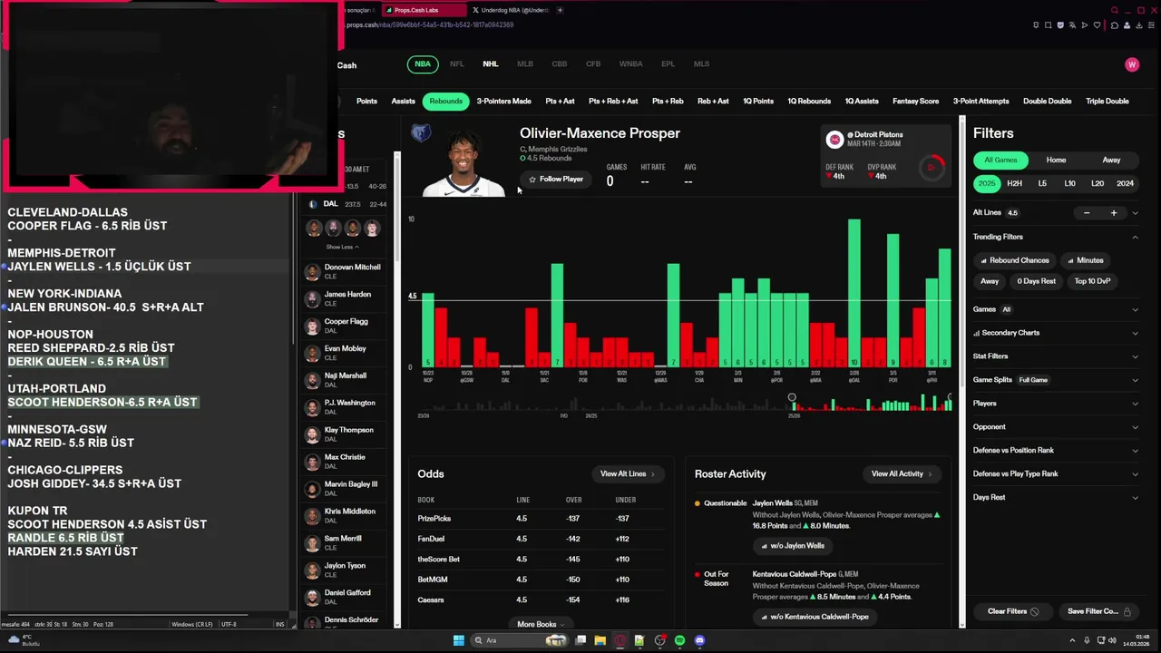This screenshot has width=1161, height=653.
Task: Click the star icon on Follow Player
Action: point(532,180)
